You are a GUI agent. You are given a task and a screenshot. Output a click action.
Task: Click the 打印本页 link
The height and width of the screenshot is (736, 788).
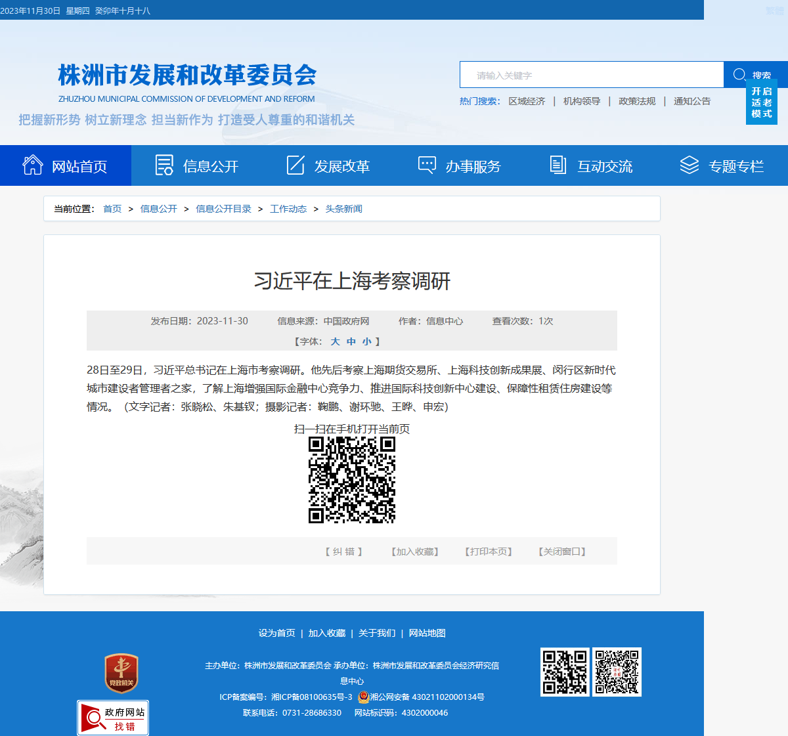click(488, 552)
